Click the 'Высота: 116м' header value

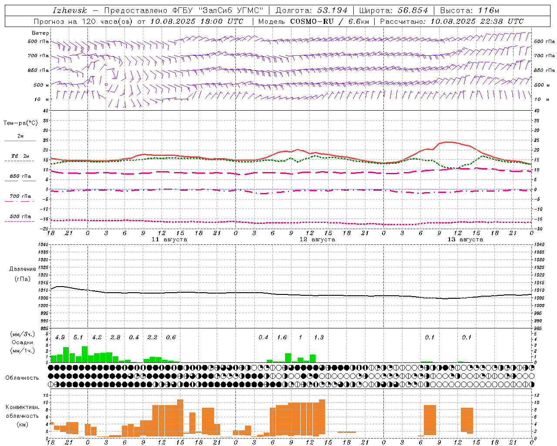470,10
